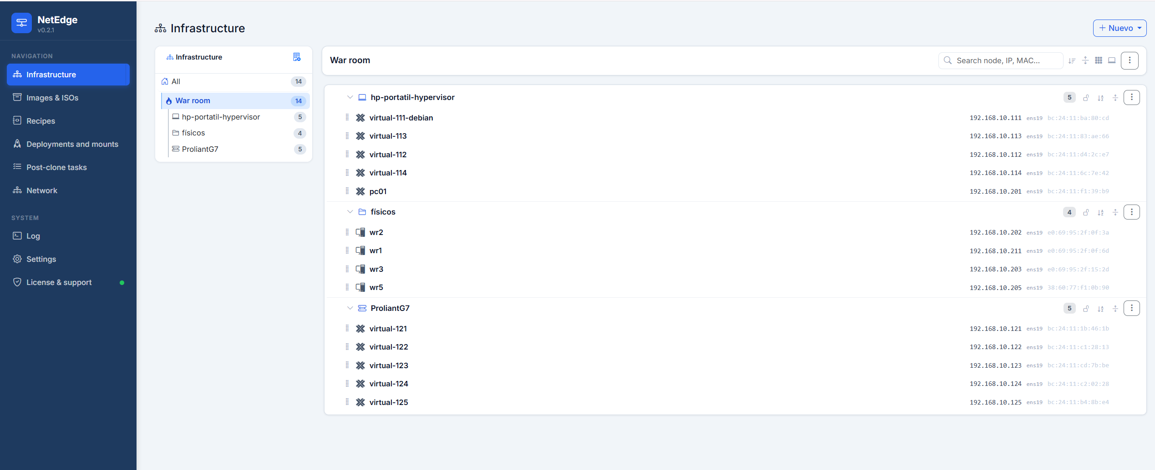Click the count badge 14 beside All
The height and width of the screenshot is (470, 1155).
pos(299,81)
